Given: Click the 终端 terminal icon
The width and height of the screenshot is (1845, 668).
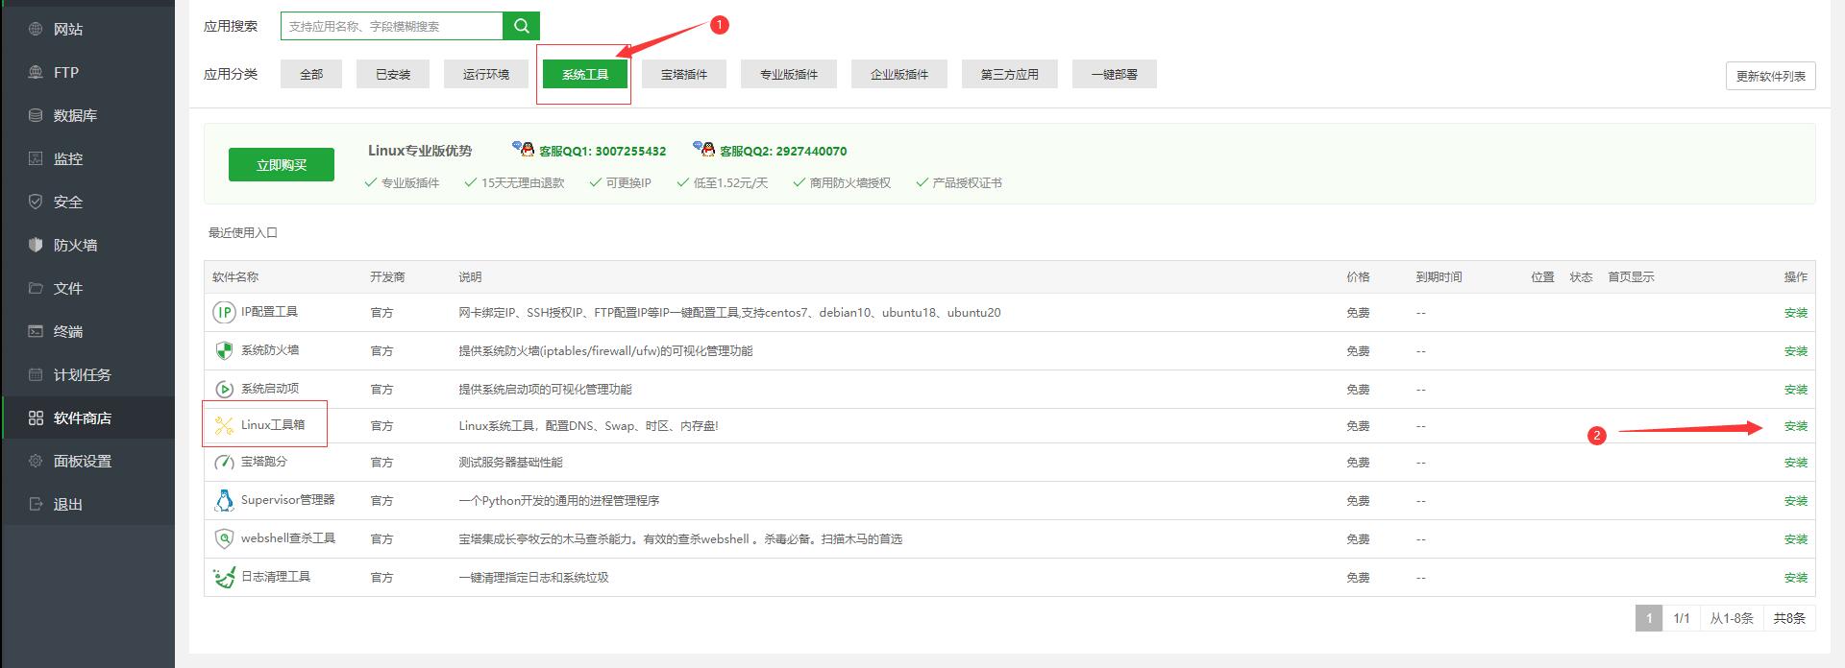Looking at the screenshot, I should pyautogui.click(x=36, y=331).
